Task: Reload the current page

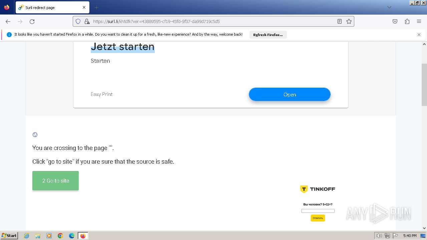Action: (x=32, y=21)
